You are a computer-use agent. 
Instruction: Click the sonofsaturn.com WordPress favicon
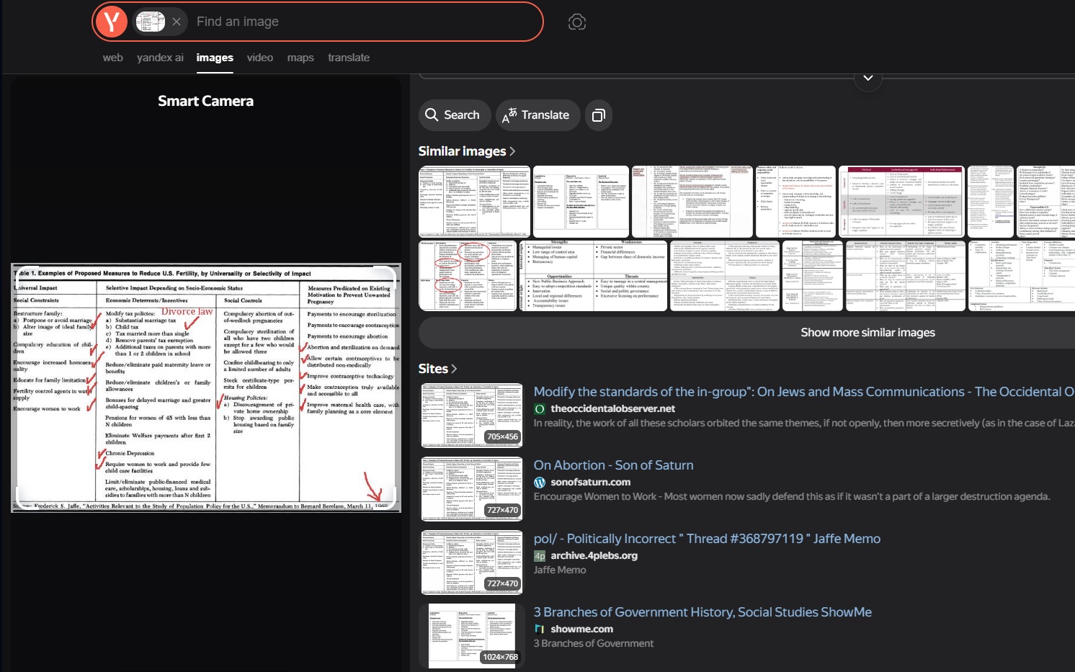pos(539,482)
